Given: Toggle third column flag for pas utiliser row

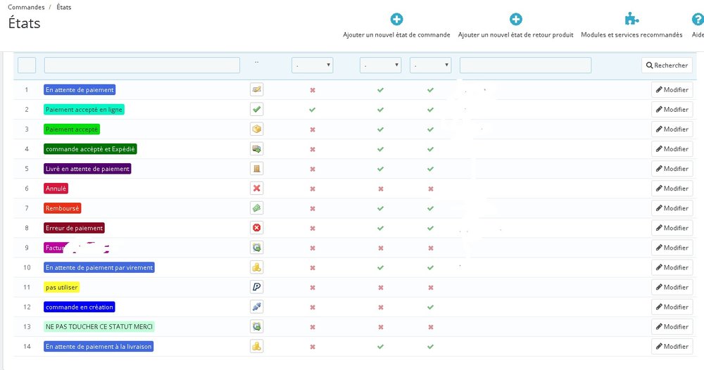Looking at the screenshot, I should coord(431,288).
